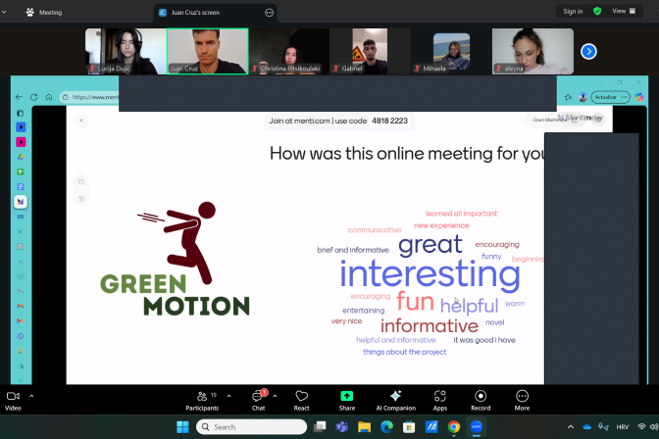Click the green Share screen button
Screen dimensions: 659x439
click(346, 398)
